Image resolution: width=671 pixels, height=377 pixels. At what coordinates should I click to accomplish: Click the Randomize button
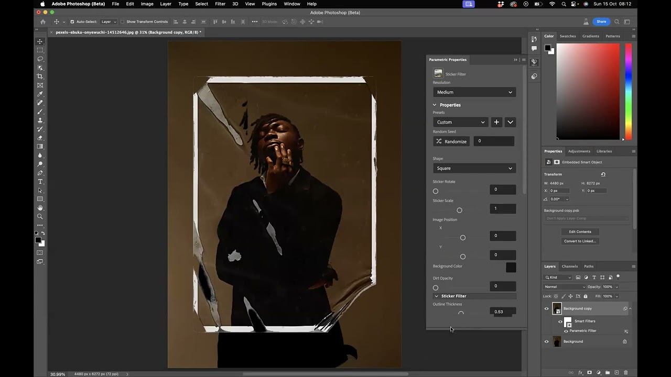click(451, 141)
